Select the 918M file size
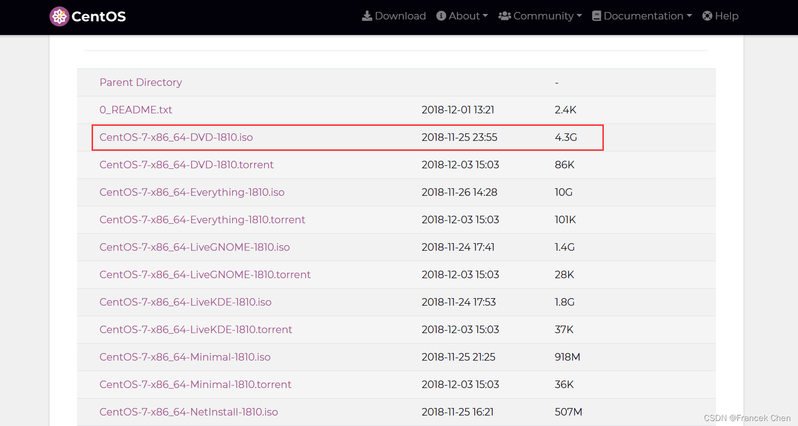 tap(567, 357)
